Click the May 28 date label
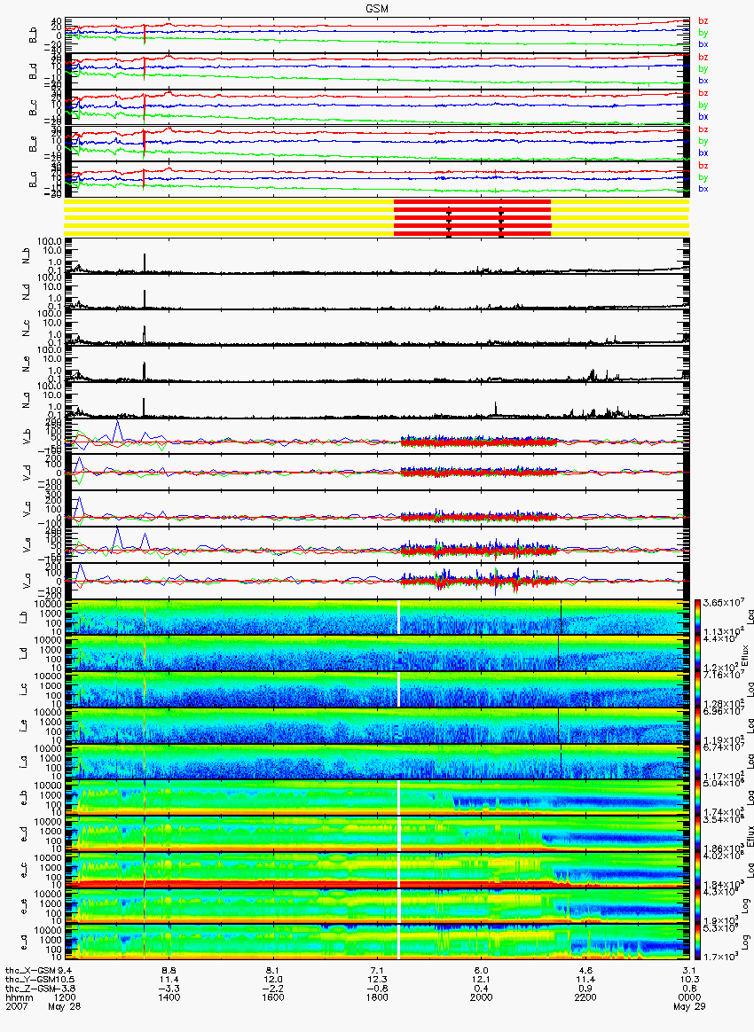 [64, 1007]
